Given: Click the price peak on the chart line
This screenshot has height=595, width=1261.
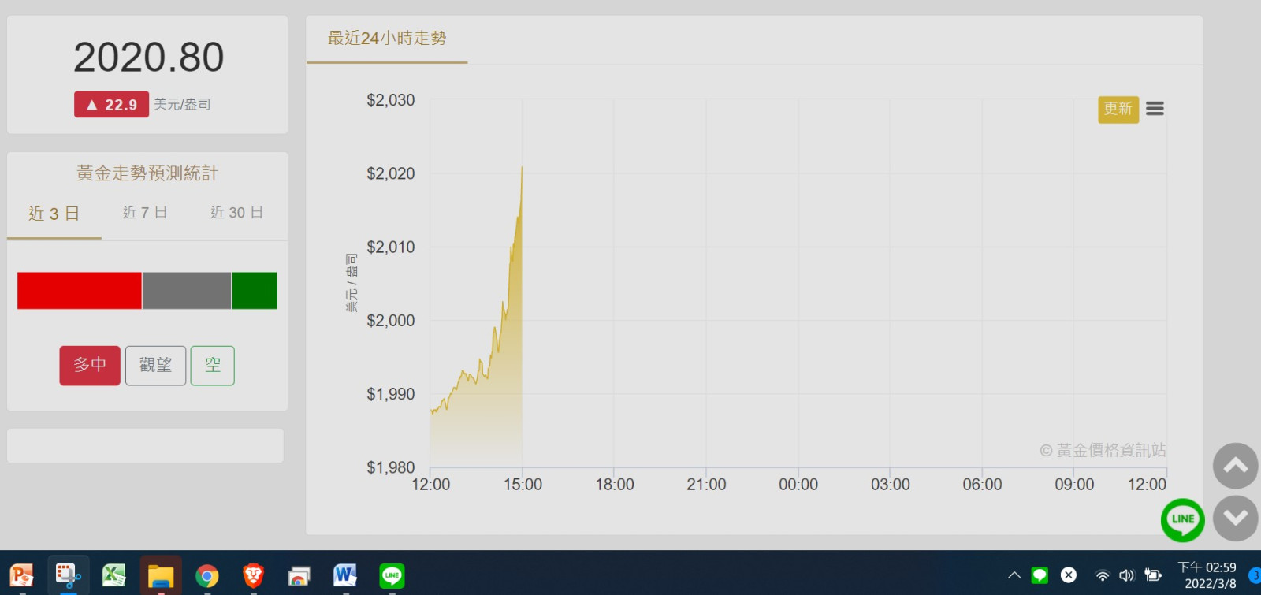Looking at the screenshot, I should coord(521,168).
